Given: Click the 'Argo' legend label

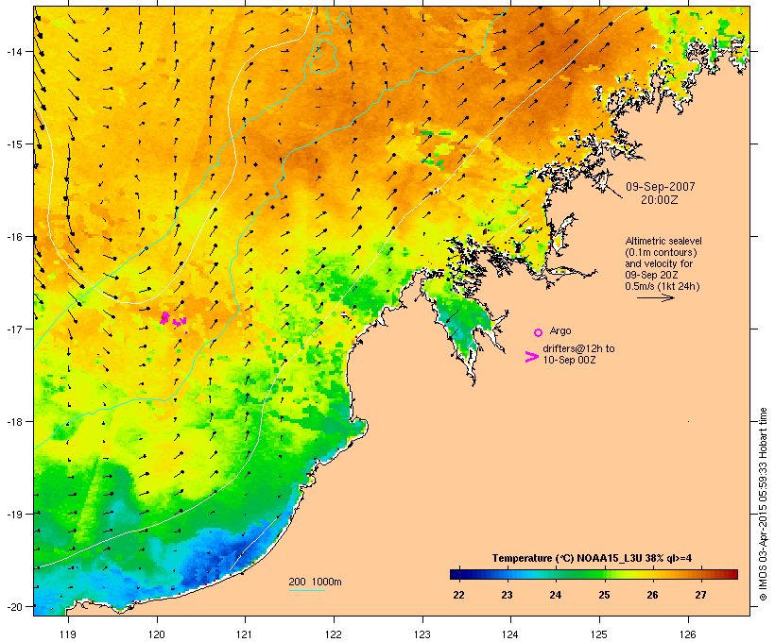Looking at the screenshot, I should 560,330.
